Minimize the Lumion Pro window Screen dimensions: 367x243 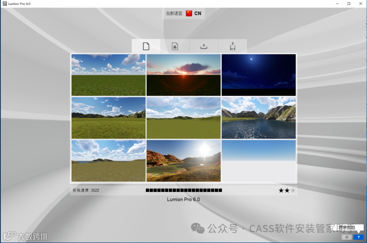(x=337, y=3)
